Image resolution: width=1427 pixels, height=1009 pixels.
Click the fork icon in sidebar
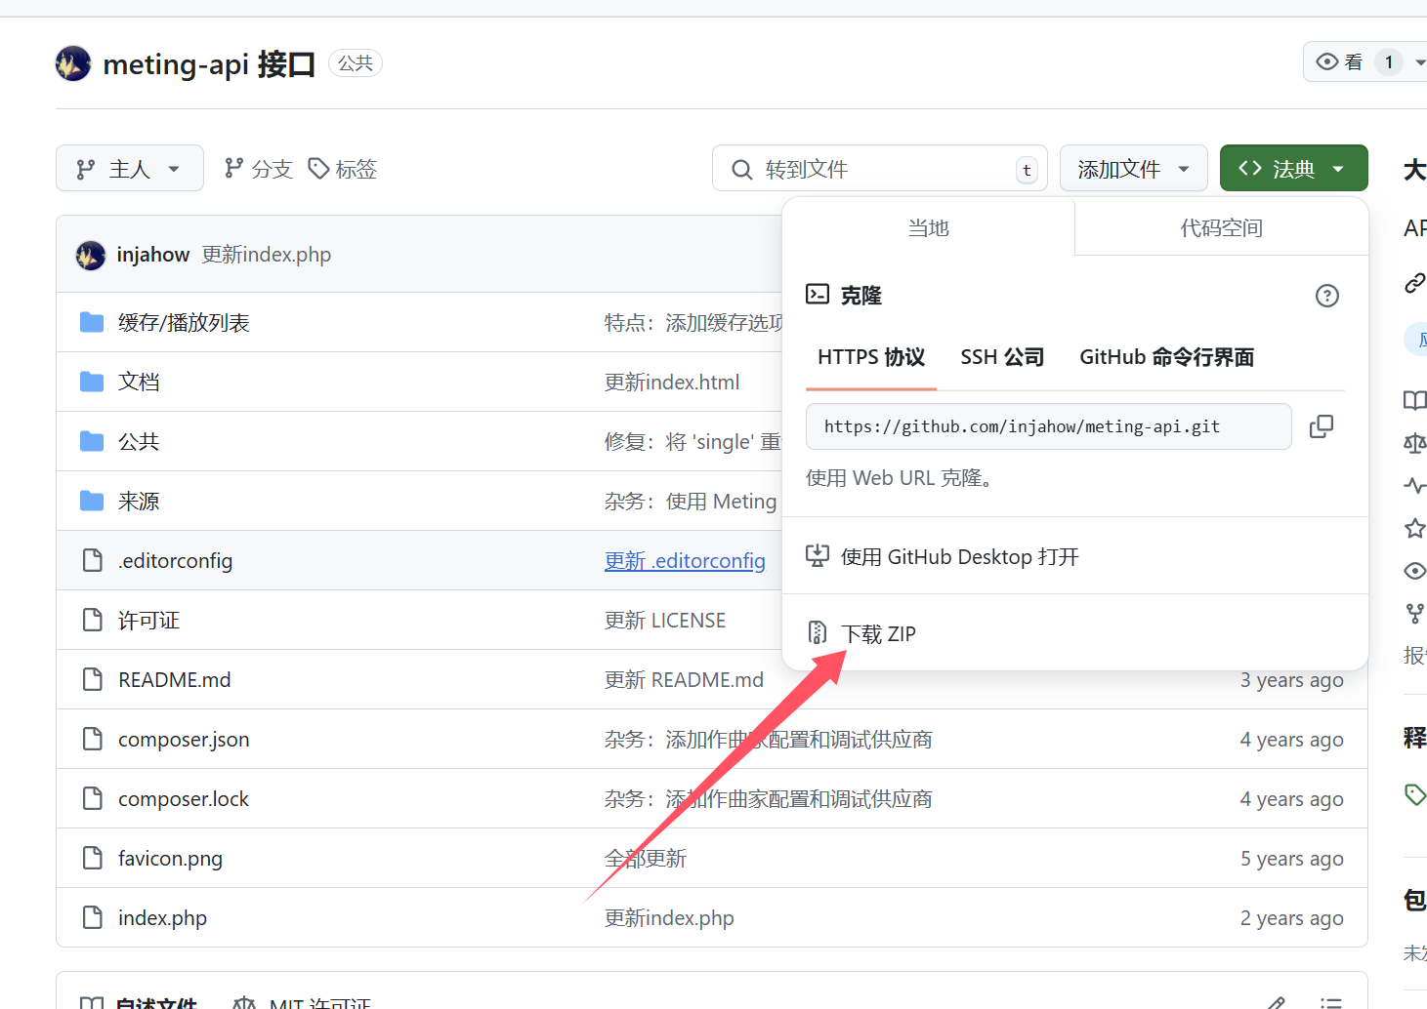[x=1414, y=614]
